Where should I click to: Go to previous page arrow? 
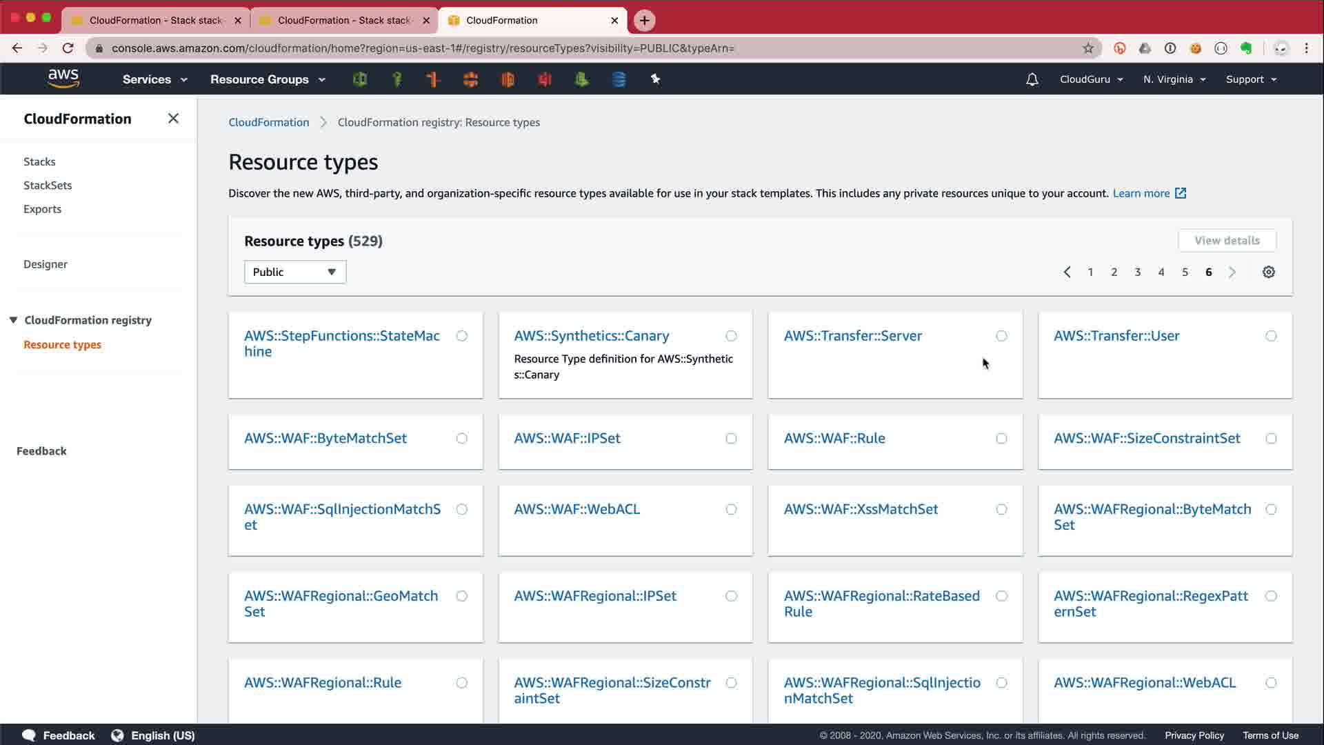coord(1067,272)
